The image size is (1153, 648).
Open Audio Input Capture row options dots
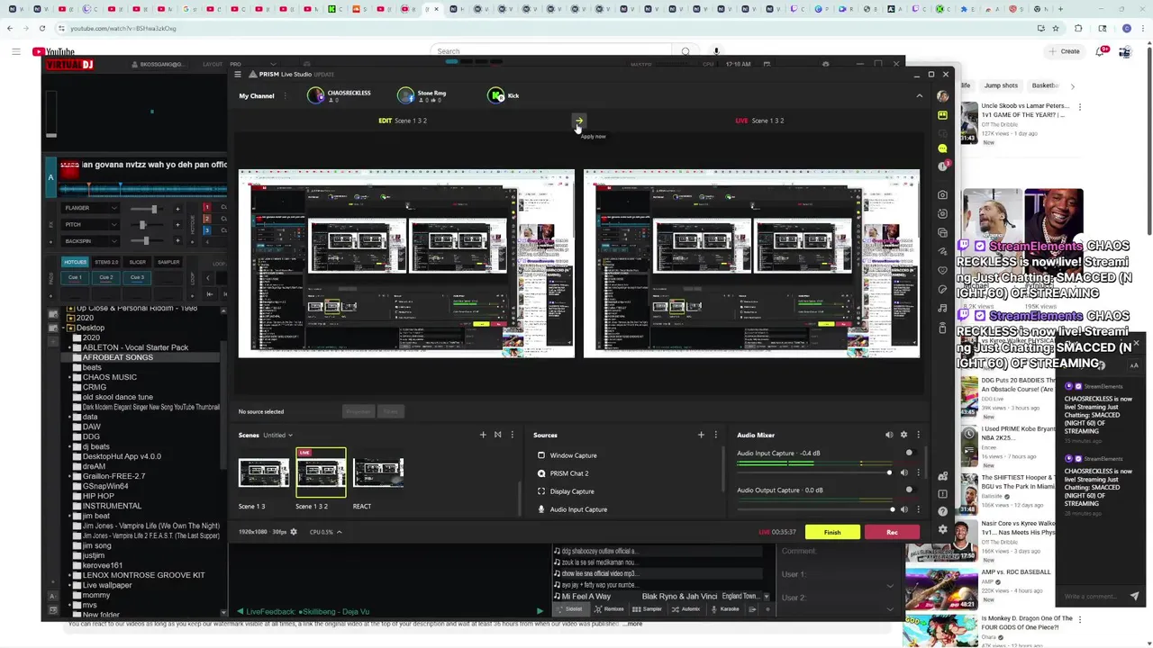919,472
